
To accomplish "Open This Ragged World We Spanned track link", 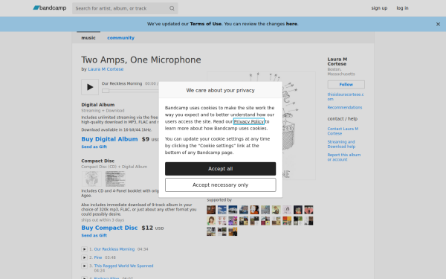I will (x=123, y=266).
